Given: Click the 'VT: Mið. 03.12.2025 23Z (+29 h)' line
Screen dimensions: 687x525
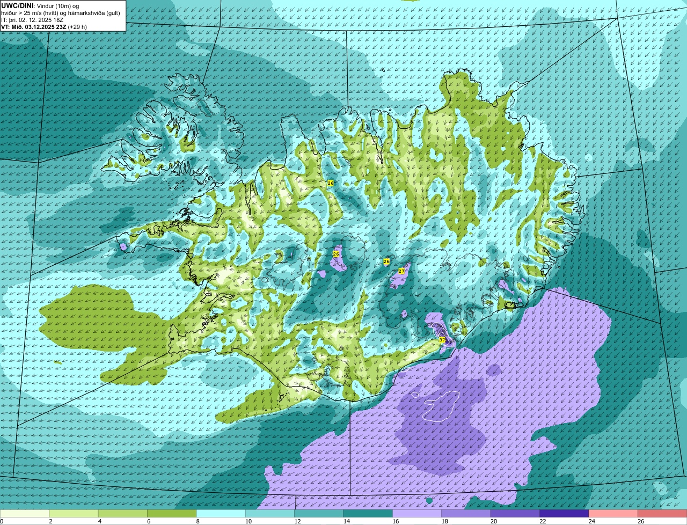Looking at the screenshot, I should pos(44,27).
